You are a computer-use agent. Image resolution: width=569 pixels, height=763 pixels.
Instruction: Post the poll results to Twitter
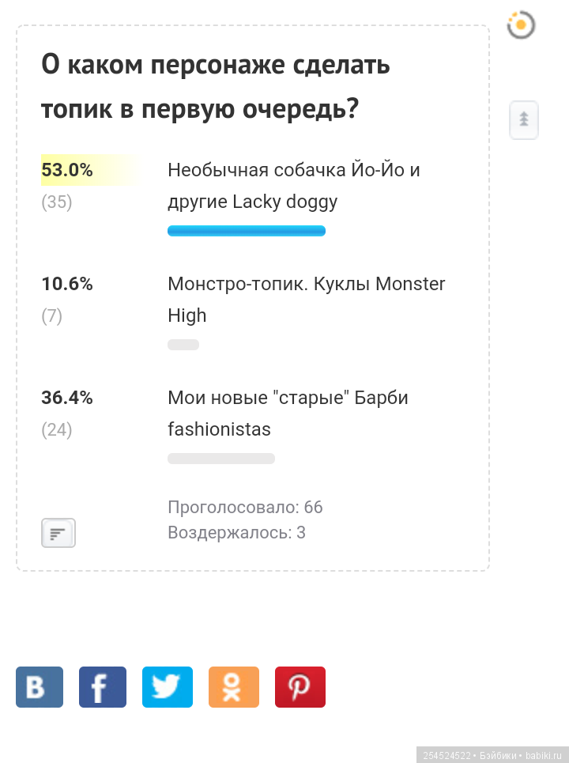tap(167, 687)
